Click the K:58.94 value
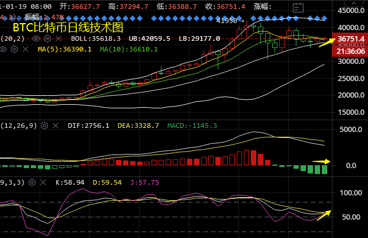 pos(70,182)
